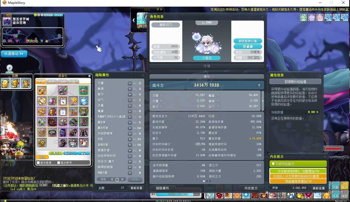This screenshot has height=202, width=350.
Task: Raise Critical Damage (暴击伤害) hyper stat level
Action: click(130, 128)
